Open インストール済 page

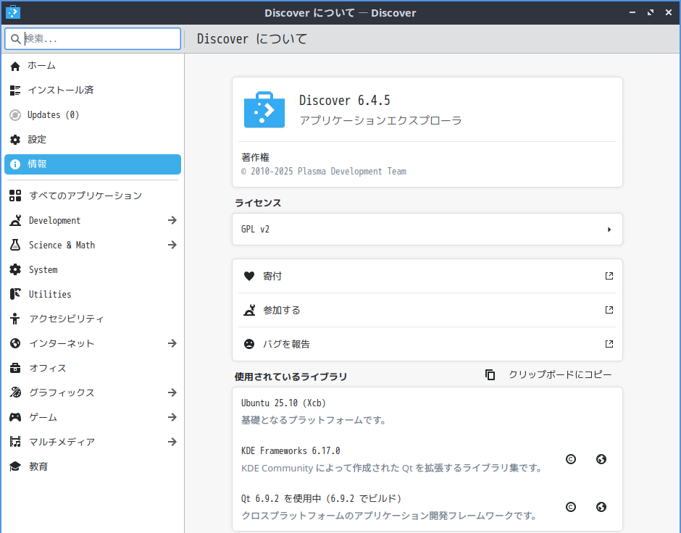[x=93, y=91]
